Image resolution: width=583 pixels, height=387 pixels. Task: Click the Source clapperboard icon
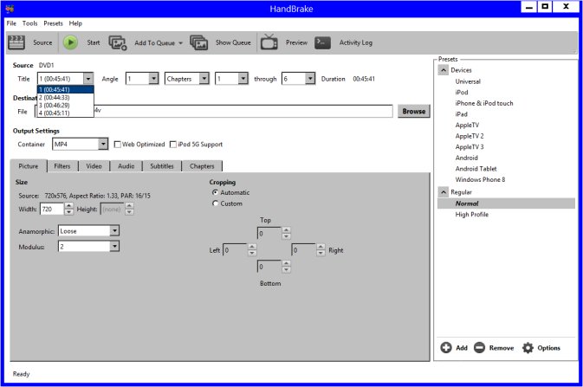click(16, 42)
